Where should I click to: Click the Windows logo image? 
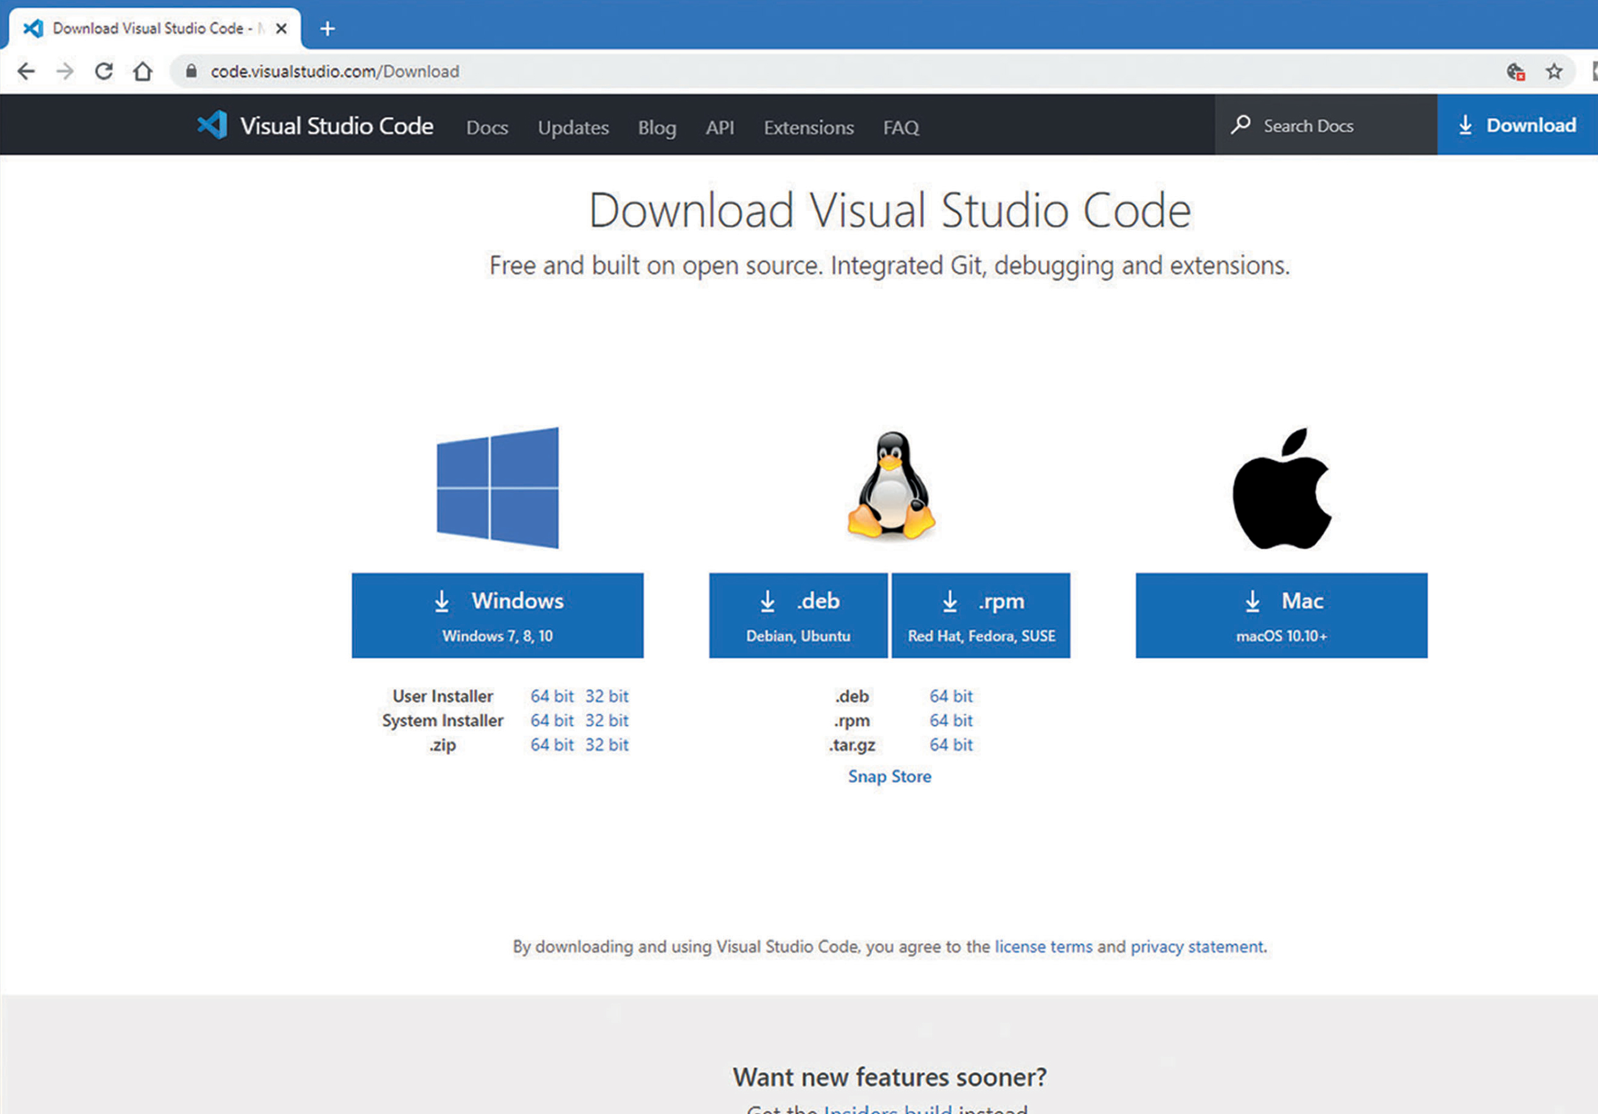click(x=497, y=488)
